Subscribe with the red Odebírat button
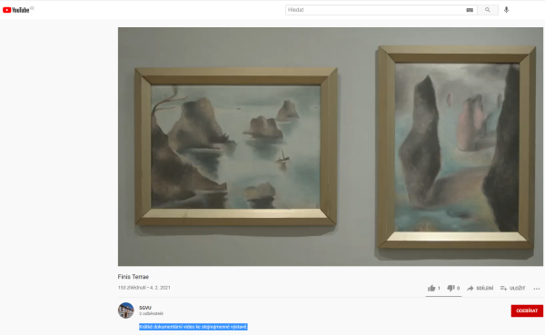The image size is (545, 335). pos(527,310)
